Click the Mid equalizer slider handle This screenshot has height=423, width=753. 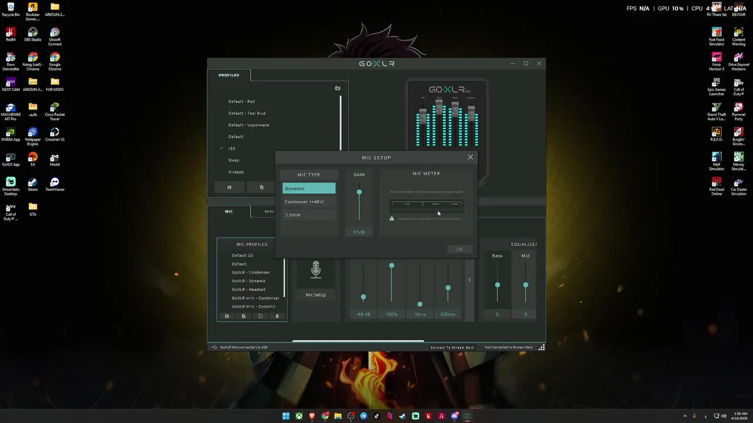pyautogui.click(x=525, y=285)
